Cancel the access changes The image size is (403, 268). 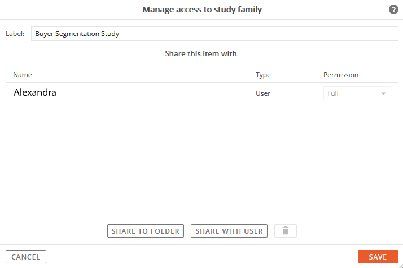(x=26, y=257)
